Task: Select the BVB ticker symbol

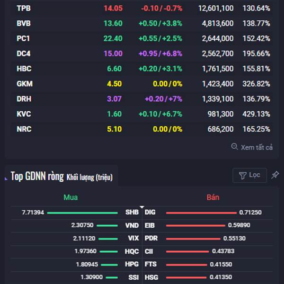Action: [x=24, y=23]
